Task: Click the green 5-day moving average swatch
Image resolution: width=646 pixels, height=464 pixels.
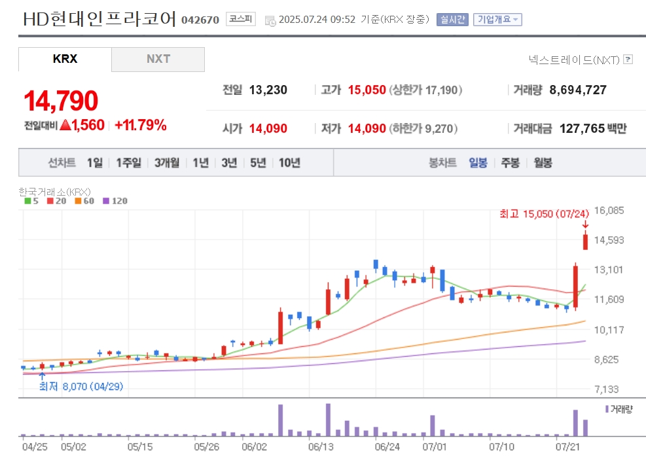Action: click(27, 201)
